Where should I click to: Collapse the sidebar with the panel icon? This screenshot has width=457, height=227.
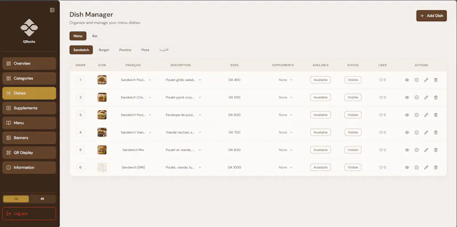click(x=52, y=10)
